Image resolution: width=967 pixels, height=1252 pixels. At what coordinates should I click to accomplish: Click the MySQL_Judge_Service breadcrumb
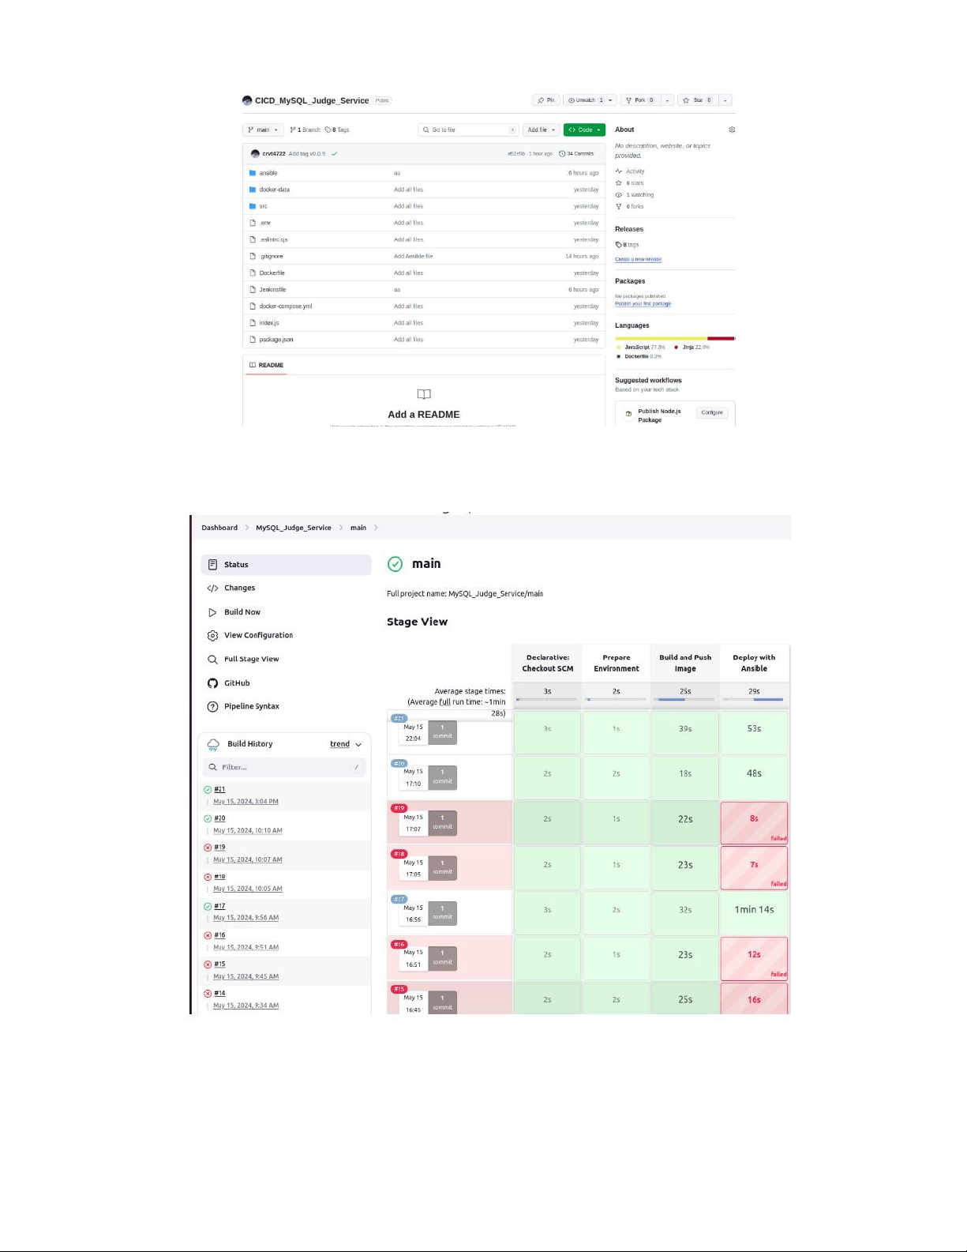pyautogui.click(x=293, y=528)
